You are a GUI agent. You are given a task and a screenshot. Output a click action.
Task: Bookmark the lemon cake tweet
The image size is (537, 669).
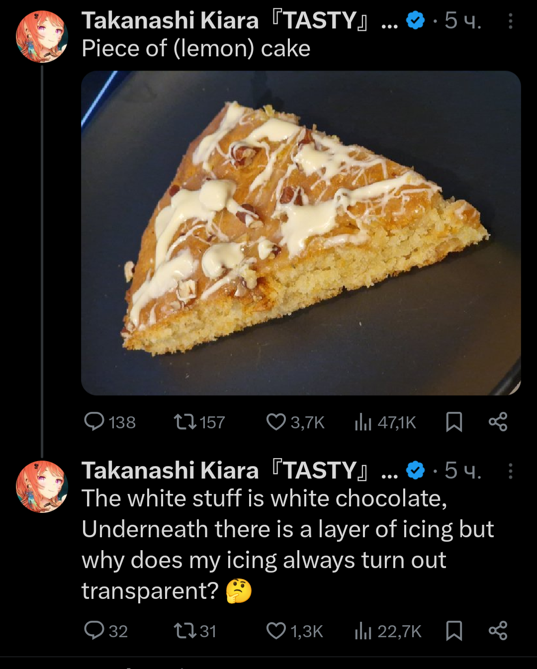[454, 422]
